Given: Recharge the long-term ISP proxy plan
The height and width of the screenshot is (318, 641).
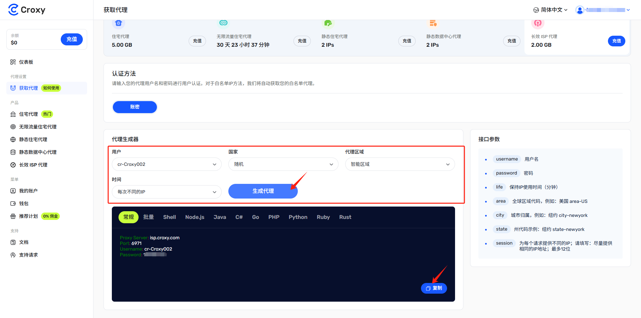Looking at the screenshot, I should tap(616, 41).
